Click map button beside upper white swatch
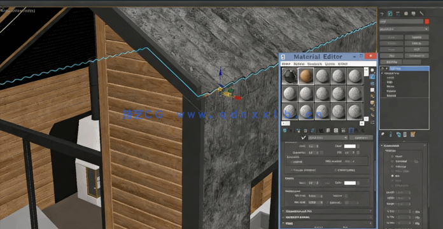The image size is (443, 229). 358,146
